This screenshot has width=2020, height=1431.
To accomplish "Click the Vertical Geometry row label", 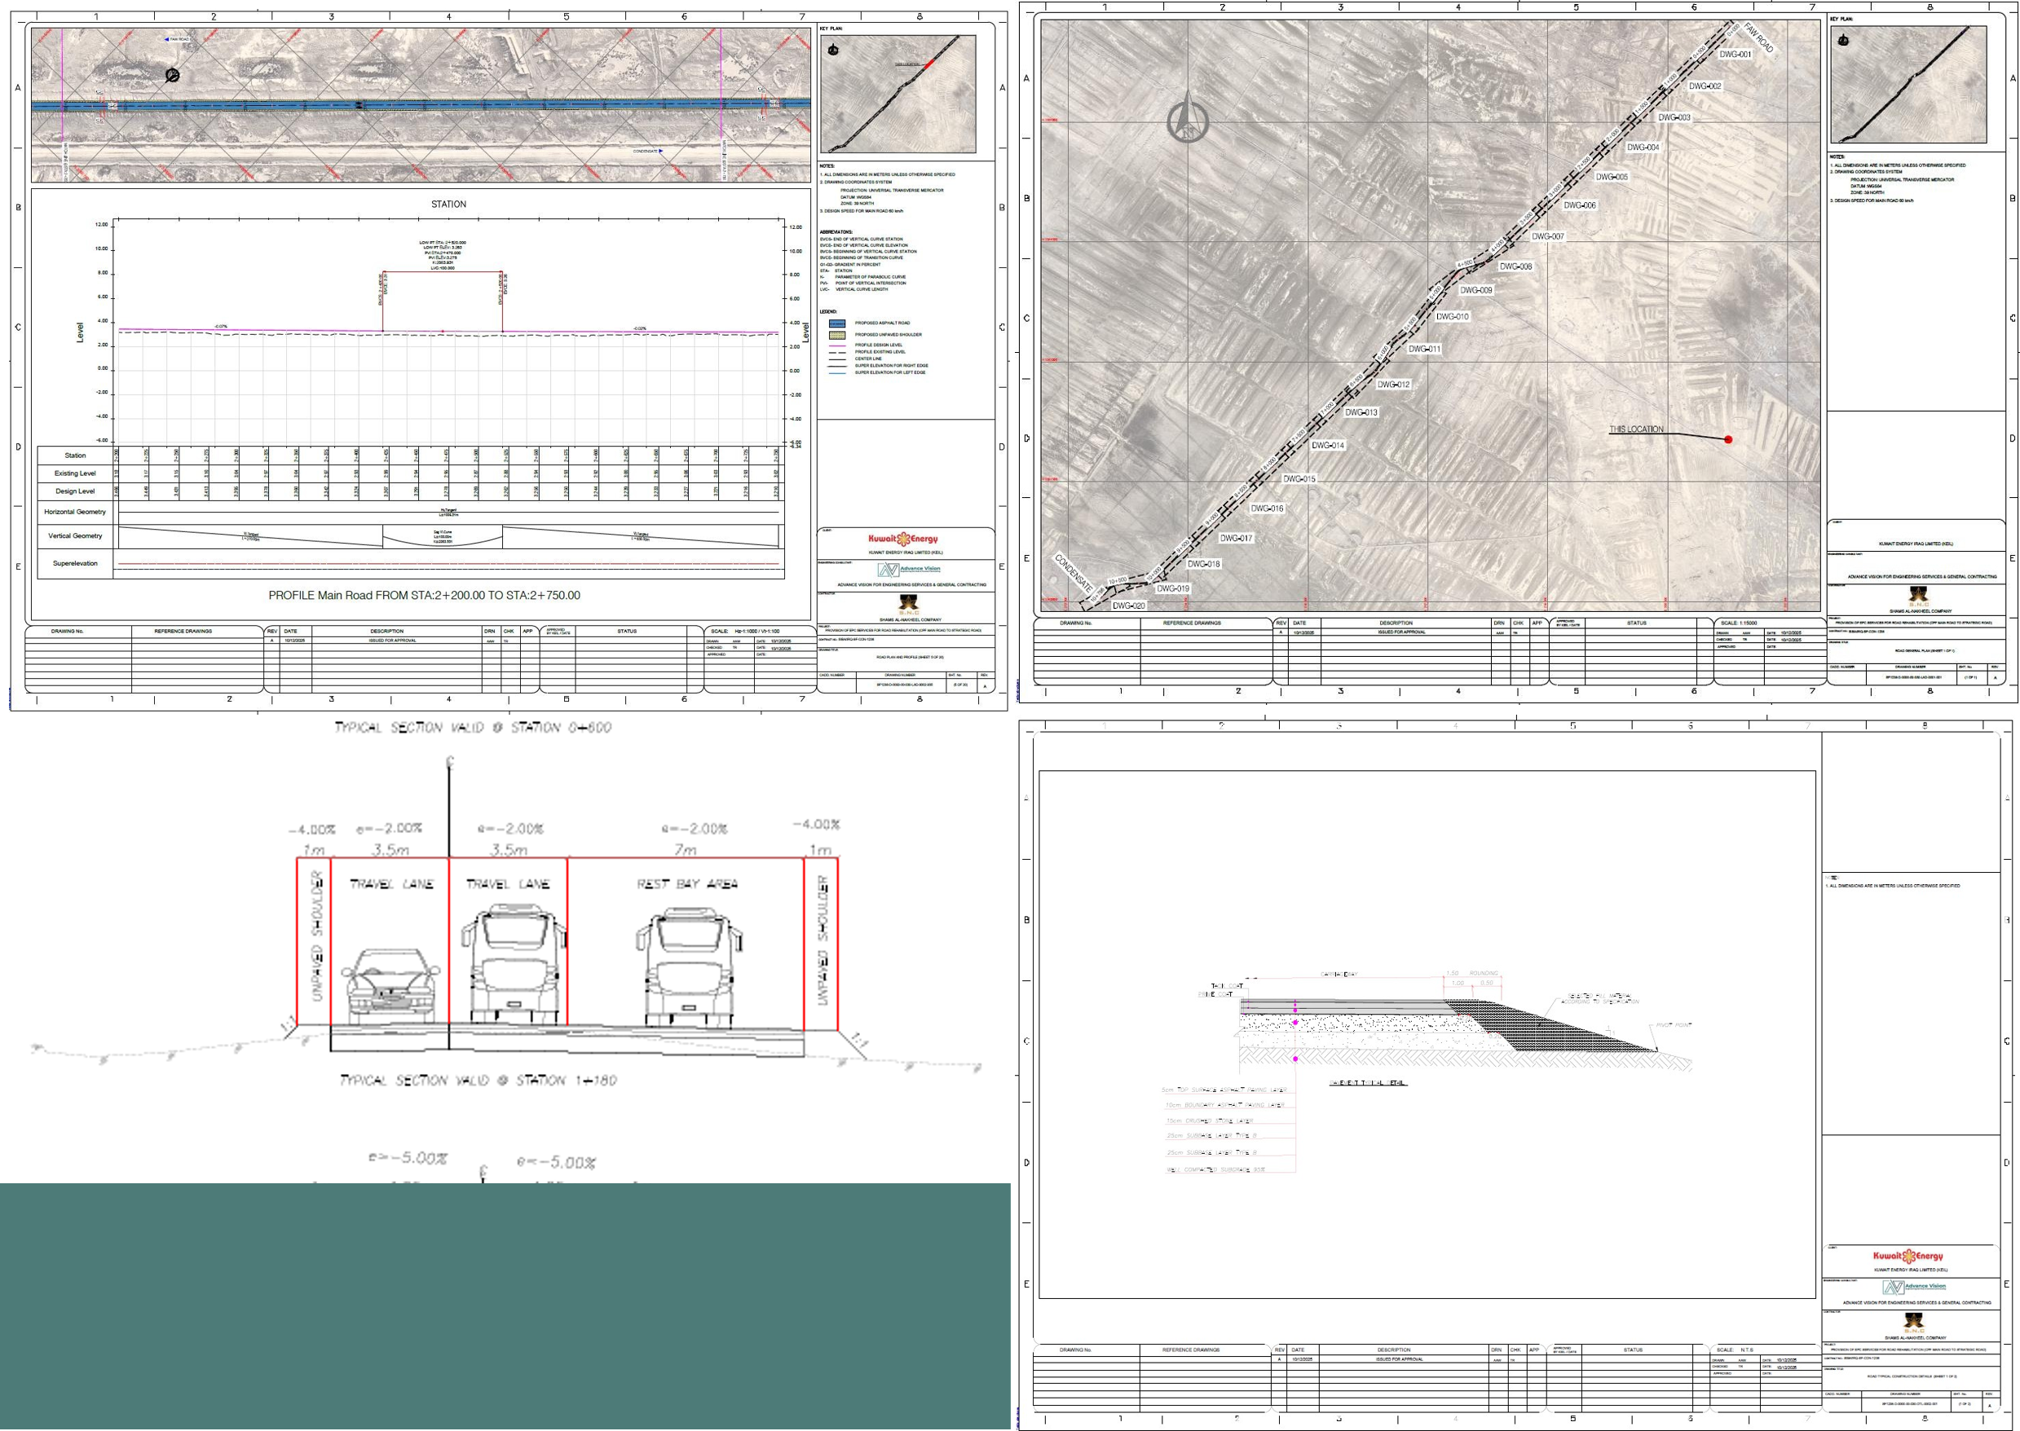I will [x=75, y=535].
